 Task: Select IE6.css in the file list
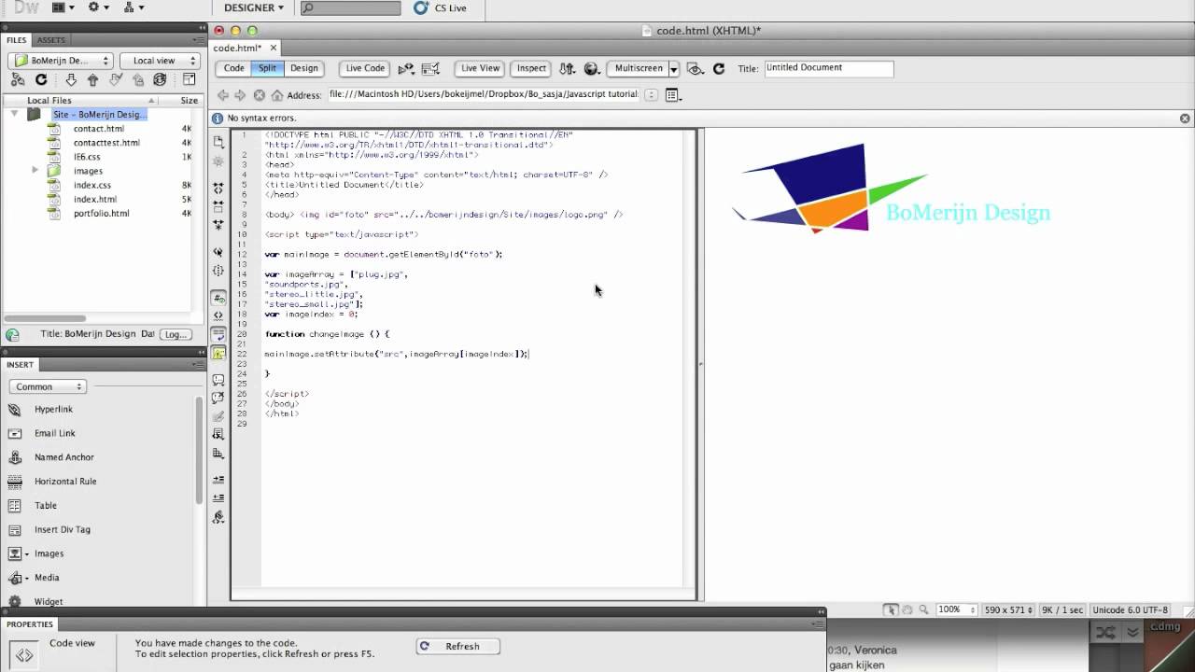pos(87,157)
